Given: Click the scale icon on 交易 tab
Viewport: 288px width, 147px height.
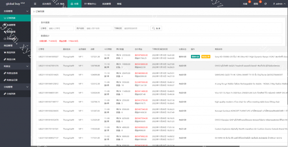Looking at the screenshot, I should [72, 4].
